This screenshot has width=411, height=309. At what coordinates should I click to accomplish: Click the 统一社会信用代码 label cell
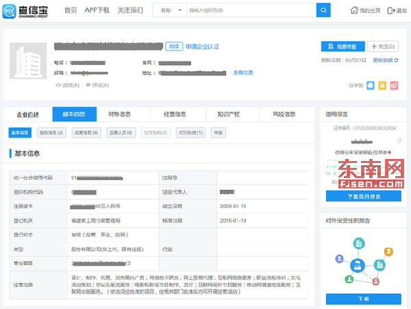[x=39, y=177]
